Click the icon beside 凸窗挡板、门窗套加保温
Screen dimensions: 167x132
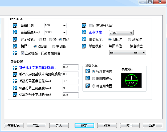[x=15, y=53]
